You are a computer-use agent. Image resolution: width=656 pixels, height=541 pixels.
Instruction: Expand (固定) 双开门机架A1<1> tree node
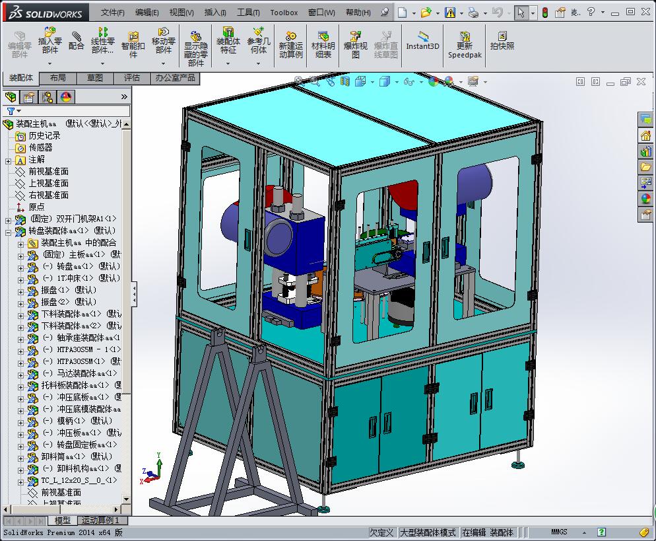coord(9,220)
